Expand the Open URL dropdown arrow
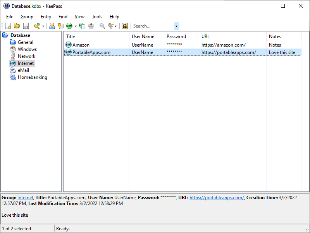310x233 pixels. tap(76, 26)
